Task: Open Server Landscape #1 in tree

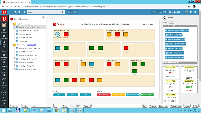Action: click(x=25, y=38)
